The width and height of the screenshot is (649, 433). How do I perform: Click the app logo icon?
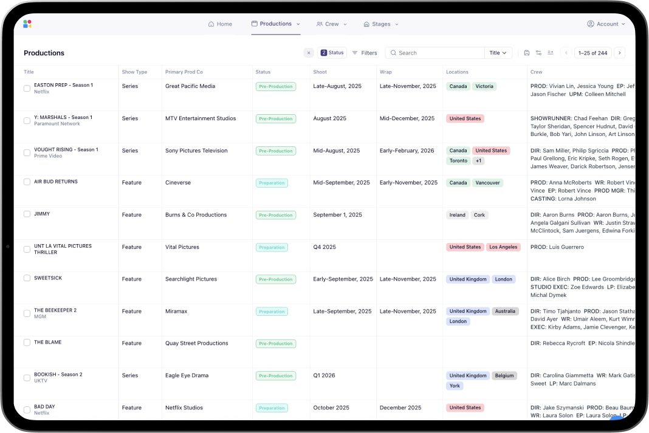coord(27,24)
